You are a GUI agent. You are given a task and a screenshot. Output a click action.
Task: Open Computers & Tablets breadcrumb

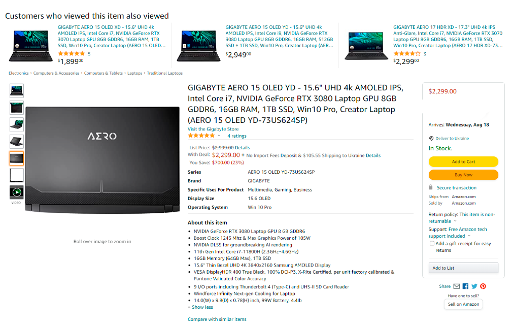104,73
